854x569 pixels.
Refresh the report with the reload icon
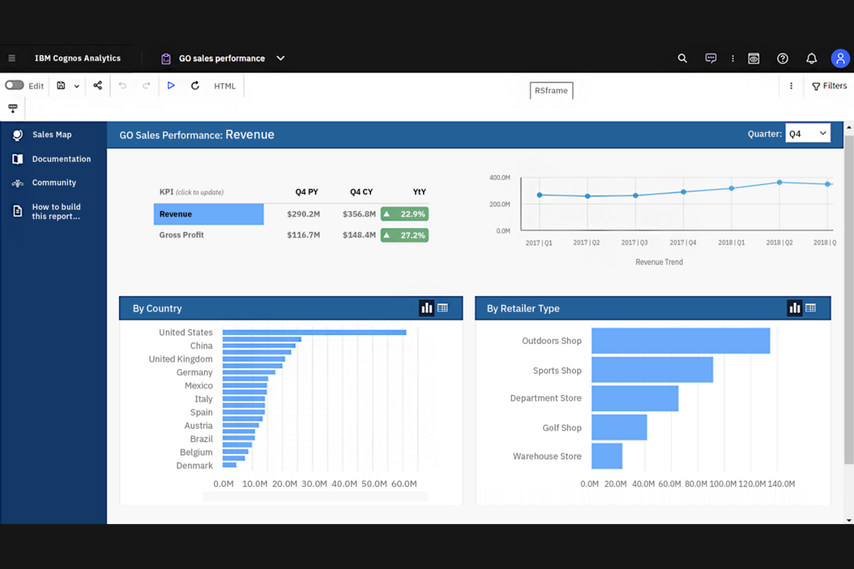pyautogui.click(x=195, y=85)
